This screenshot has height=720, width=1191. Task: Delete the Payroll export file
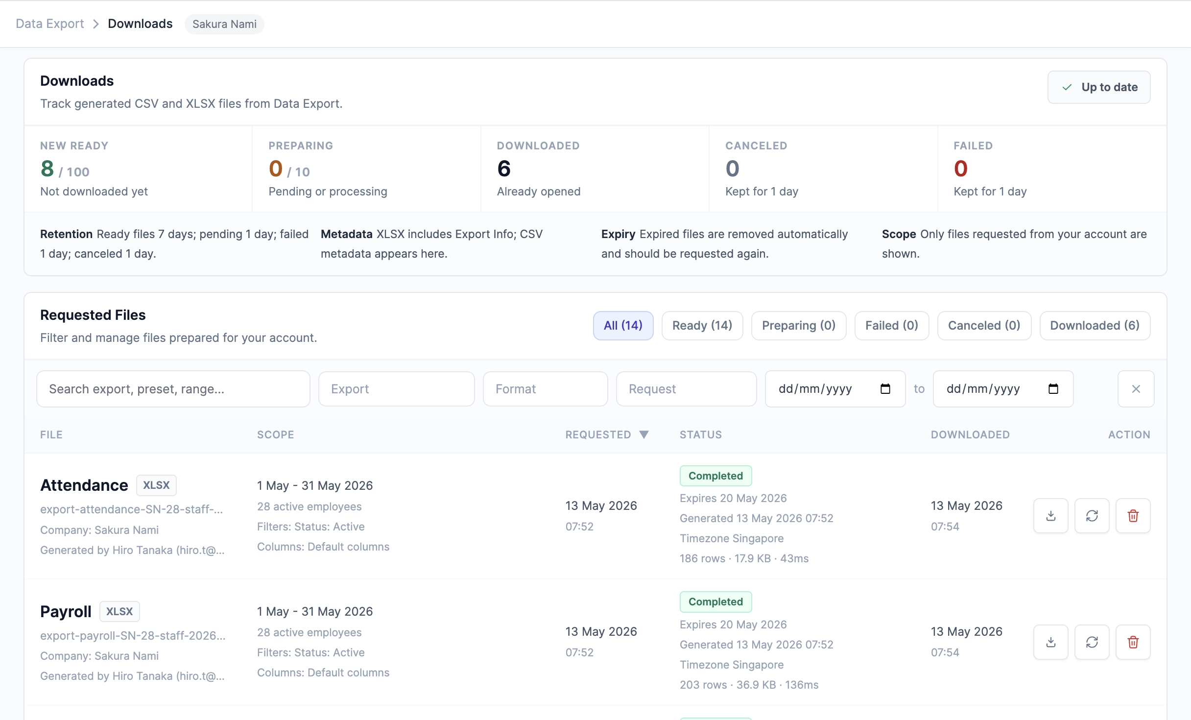coord(1133,642)
